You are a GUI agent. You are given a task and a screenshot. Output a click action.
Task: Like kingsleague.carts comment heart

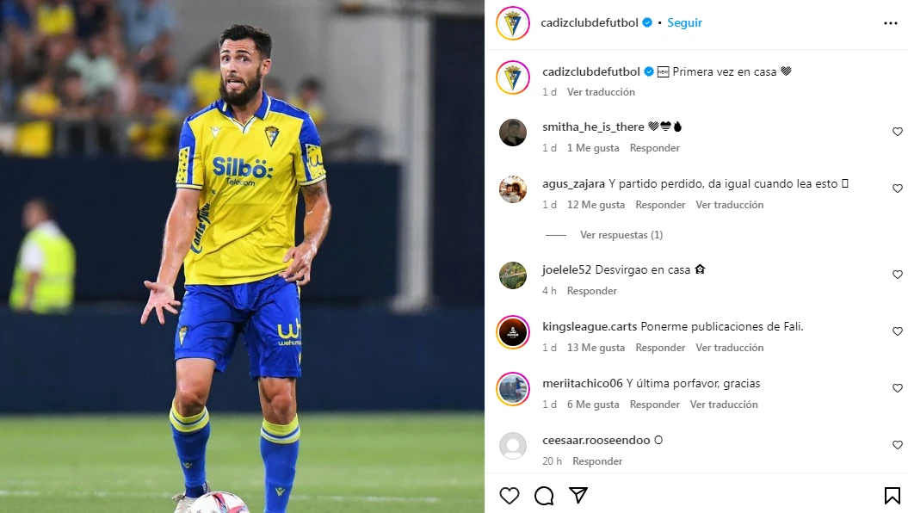(x=898, y=331)
